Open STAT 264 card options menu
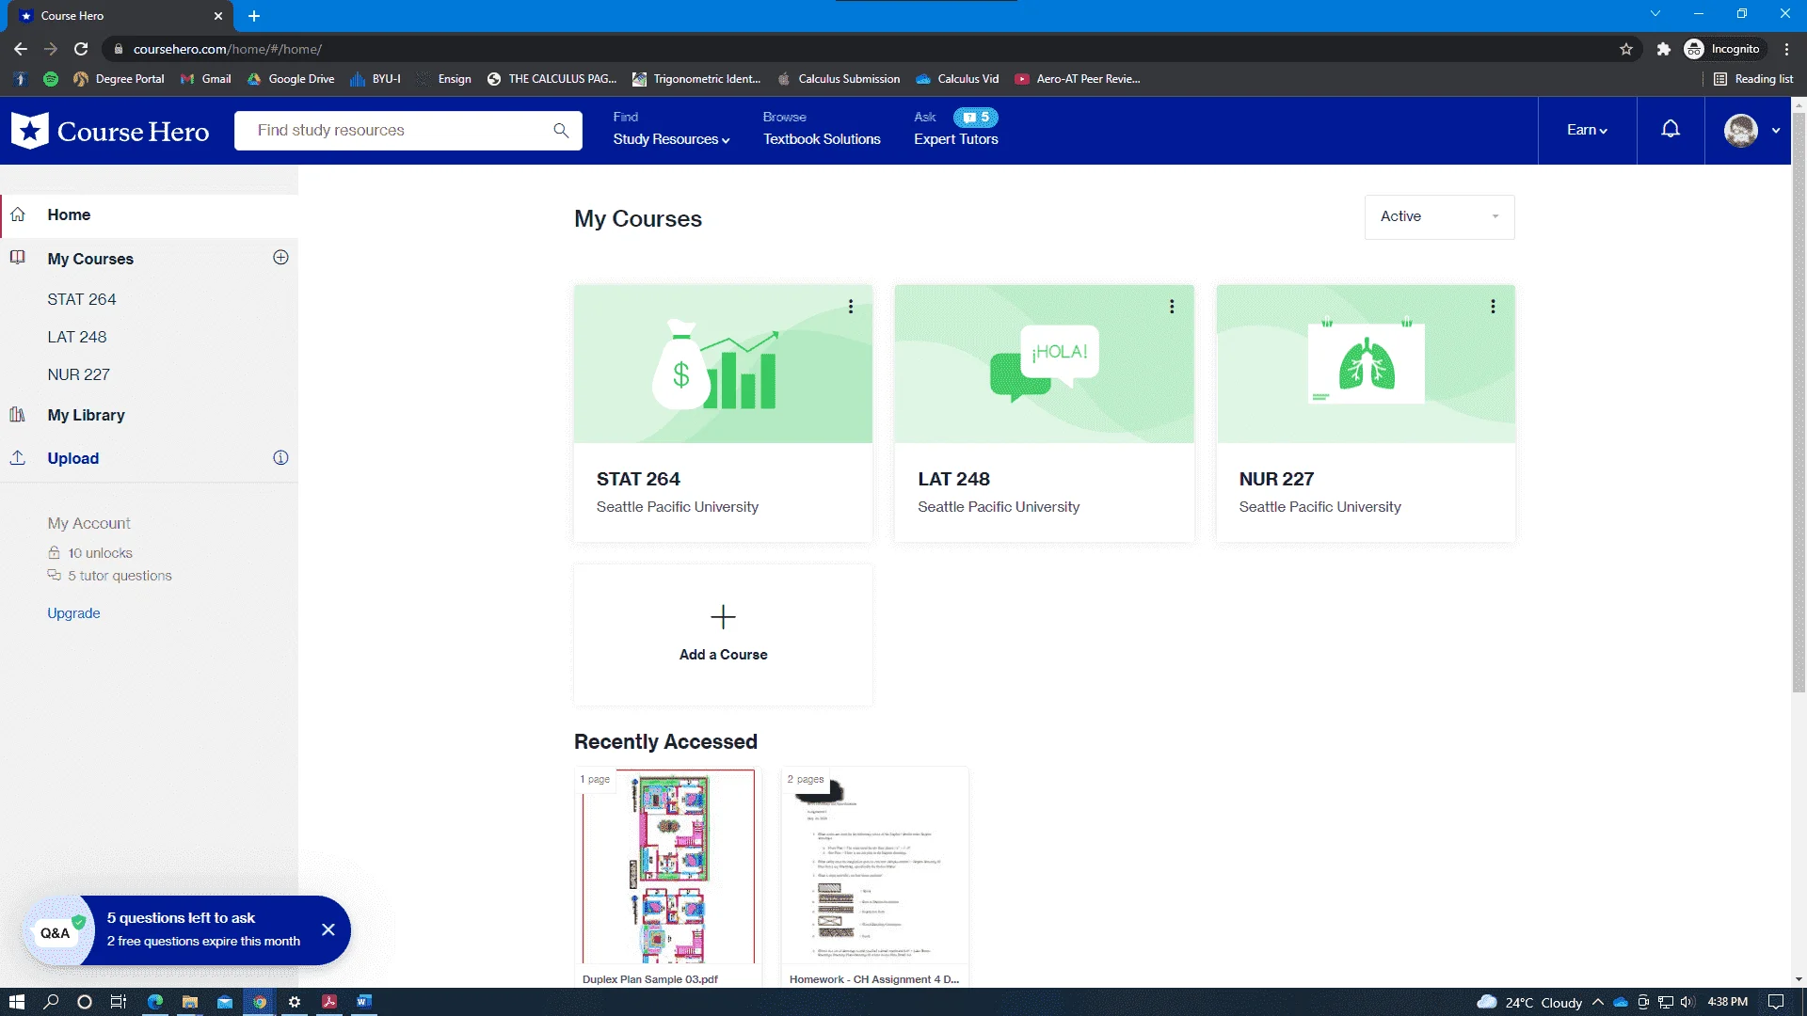The width and height of the screenshot is (1807, 1016). (x=851, y=307)
